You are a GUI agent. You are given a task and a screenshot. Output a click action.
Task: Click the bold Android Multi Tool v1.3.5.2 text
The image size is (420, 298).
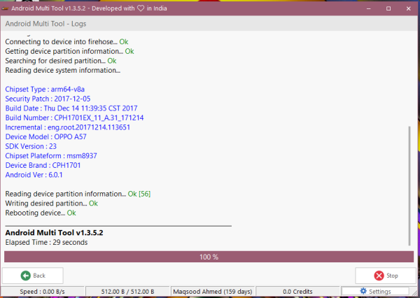click(54, 233)
